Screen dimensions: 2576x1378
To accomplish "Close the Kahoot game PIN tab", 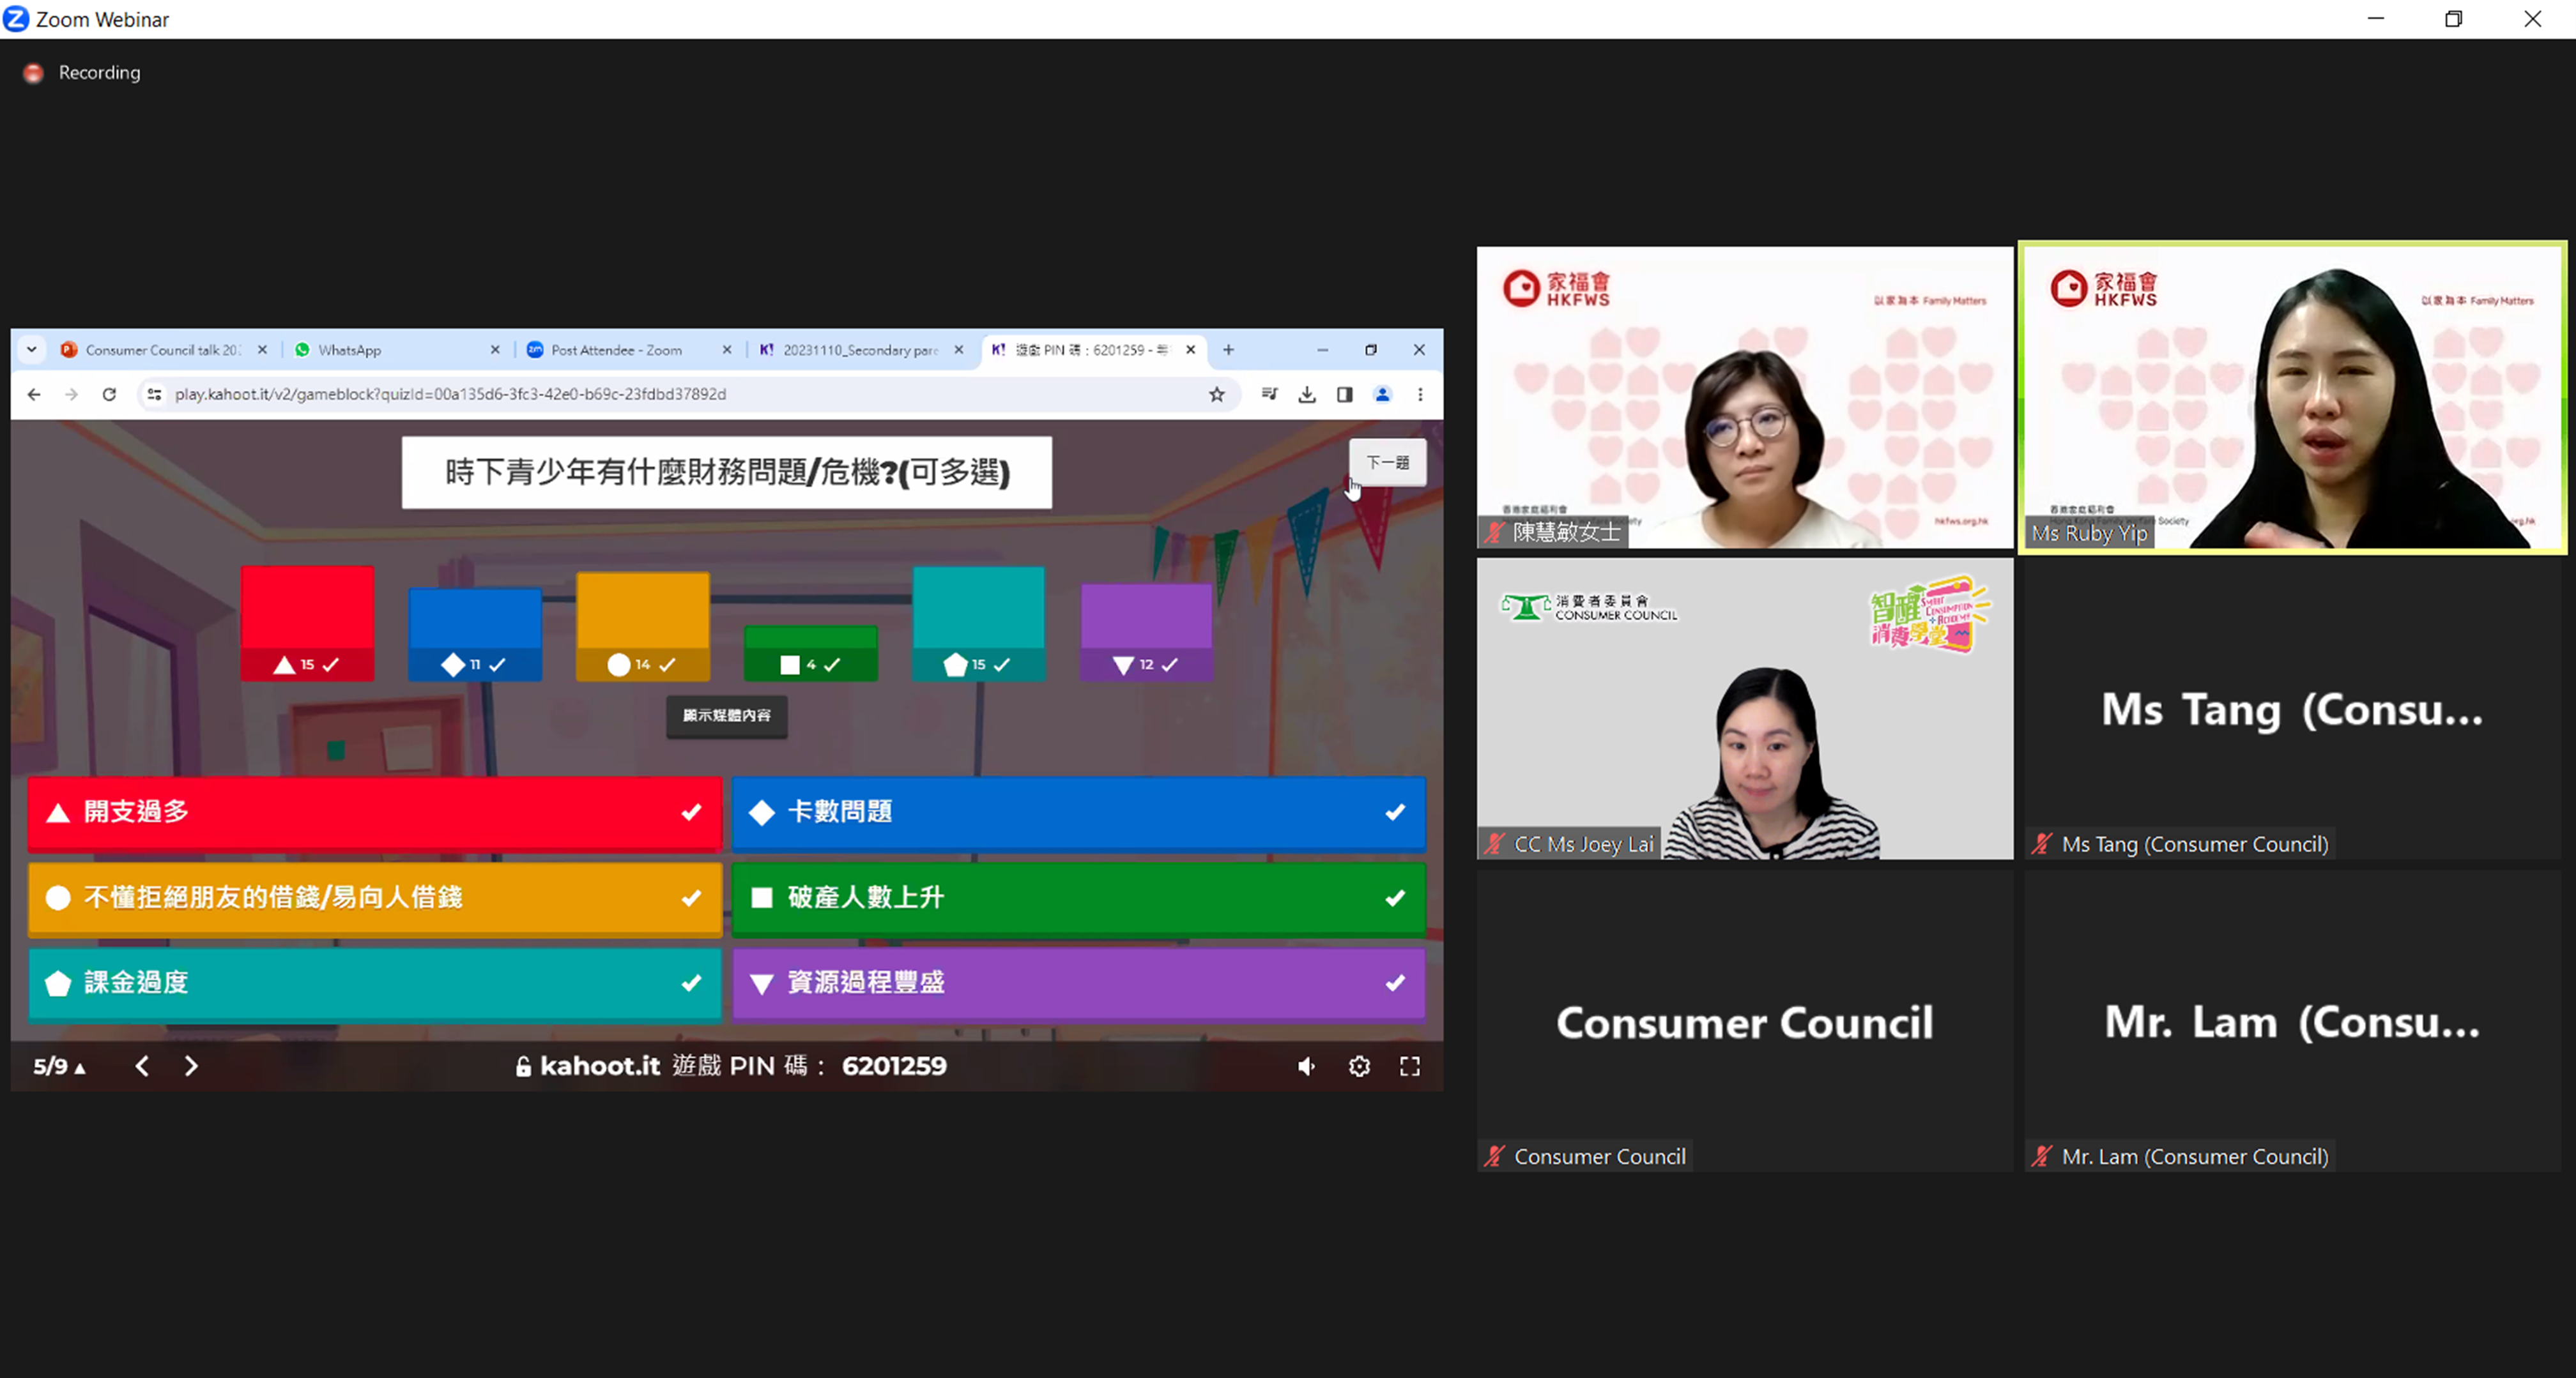I will [1191, 350].
